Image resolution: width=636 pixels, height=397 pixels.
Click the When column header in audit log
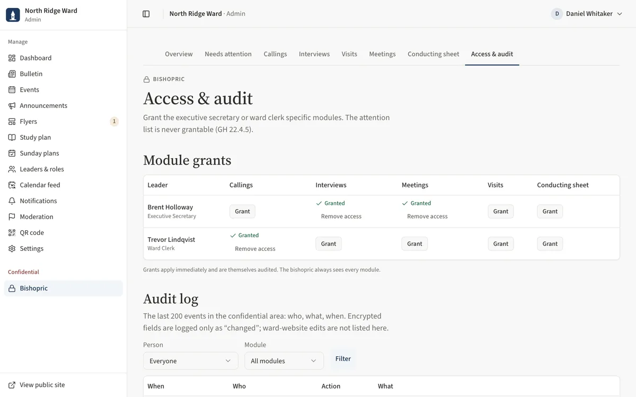pyautogui.click(x=156, y=386)
